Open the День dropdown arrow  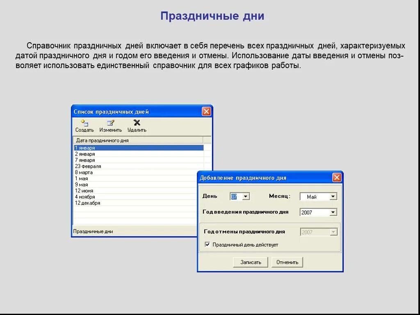pos(246,196)
